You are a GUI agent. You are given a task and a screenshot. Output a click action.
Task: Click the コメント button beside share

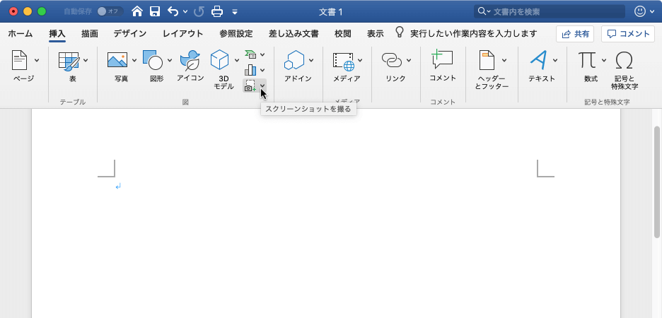tap(628, 34)
